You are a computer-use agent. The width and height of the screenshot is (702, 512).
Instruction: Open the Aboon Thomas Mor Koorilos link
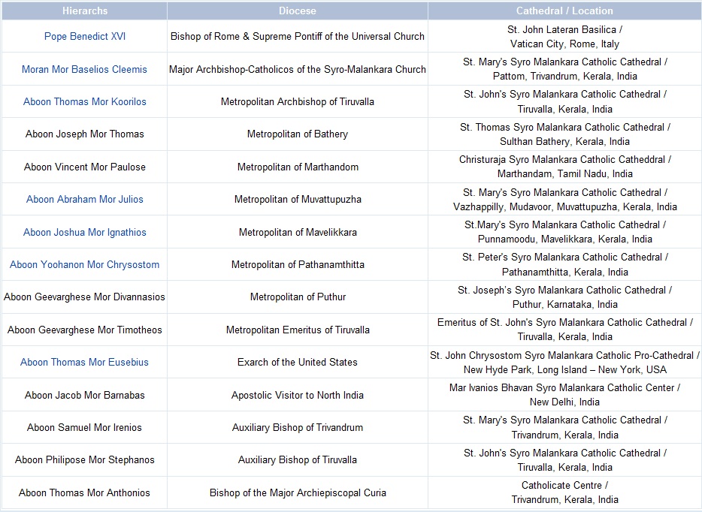pos(84,101)
